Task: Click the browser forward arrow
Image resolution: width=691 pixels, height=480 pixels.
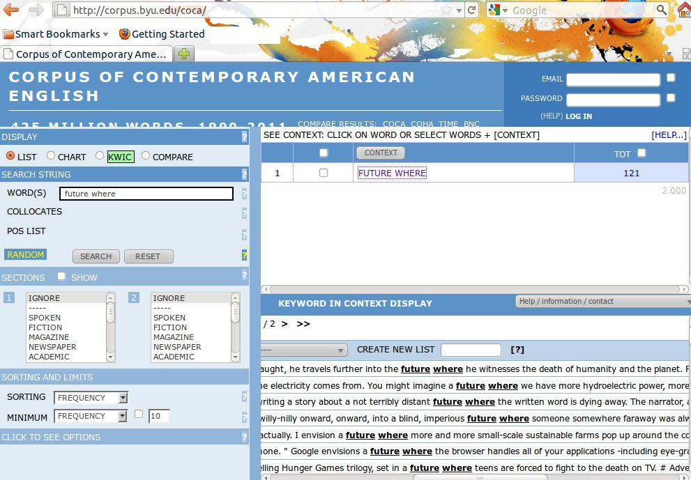Action: tap(36, 10)
